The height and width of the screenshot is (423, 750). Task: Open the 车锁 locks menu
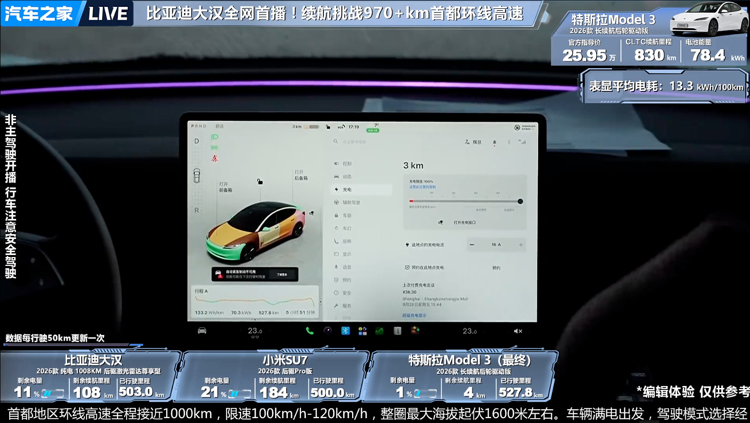(343, 215)
